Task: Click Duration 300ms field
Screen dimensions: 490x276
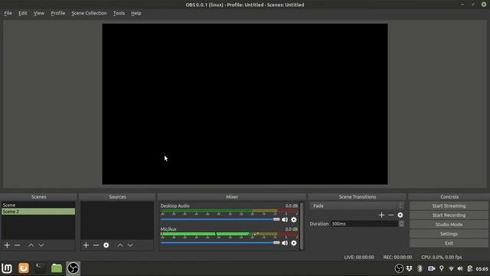Action: click(364, 224)
